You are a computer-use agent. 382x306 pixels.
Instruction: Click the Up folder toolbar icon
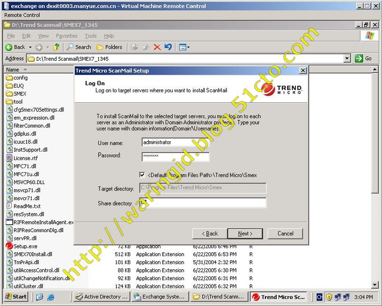[x=57, y=47]
